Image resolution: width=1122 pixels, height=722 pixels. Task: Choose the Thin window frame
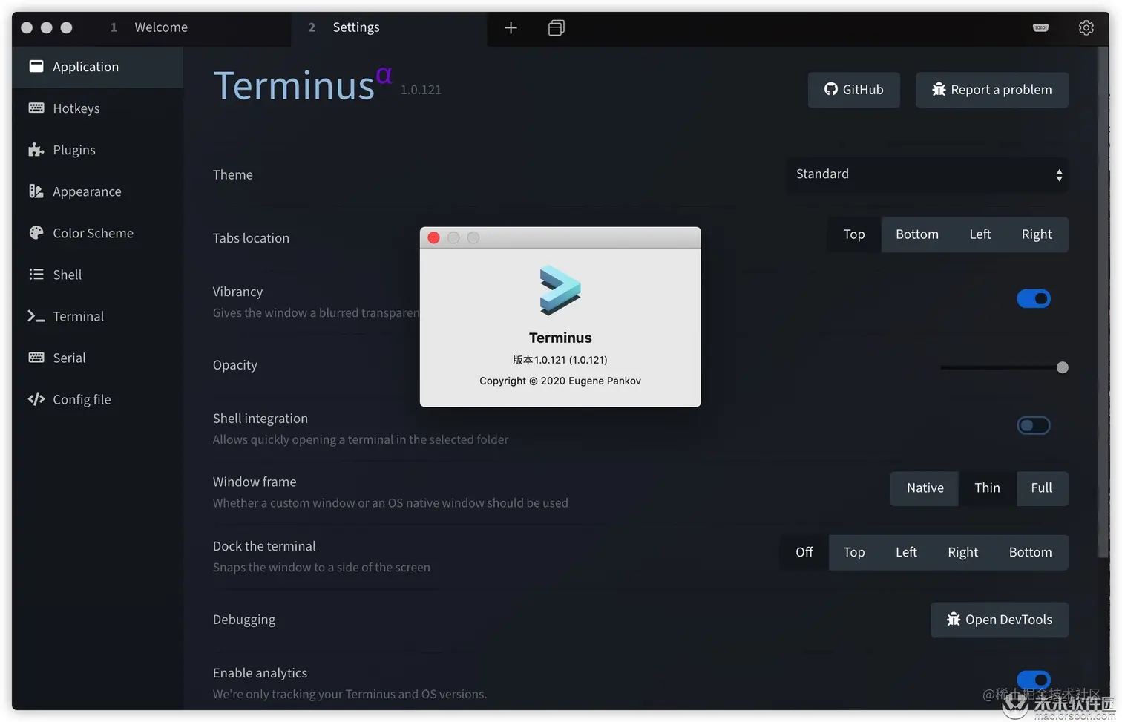click(988, 488)
